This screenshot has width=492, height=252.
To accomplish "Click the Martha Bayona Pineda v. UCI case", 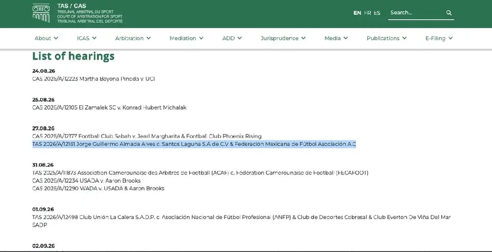I will [x=93, y=79].
